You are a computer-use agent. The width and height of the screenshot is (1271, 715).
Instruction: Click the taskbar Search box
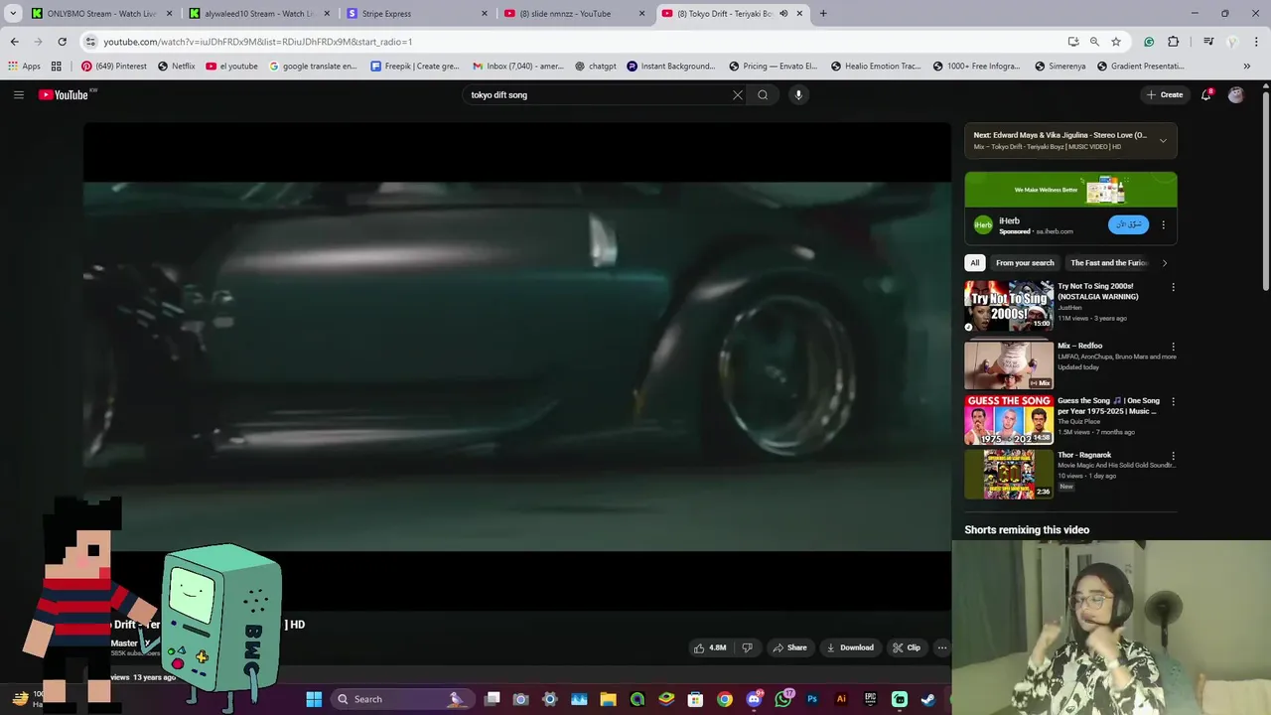[x=403, y=699]
